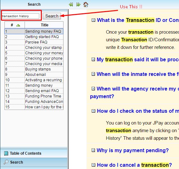This screenshot has width=179, height=169.
Task: Go back with the green rewind arrows
Action: [71, 5]
